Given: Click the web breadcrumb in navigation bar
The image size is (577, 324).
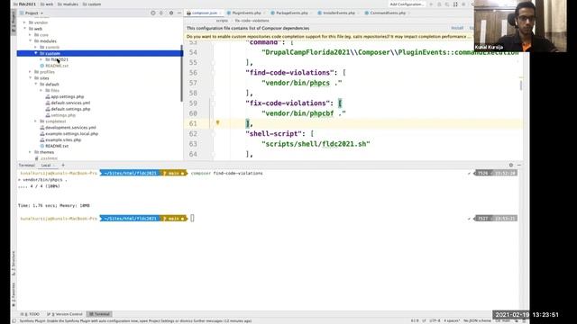Looking at the screenshot, I should [x=47, y=4].
